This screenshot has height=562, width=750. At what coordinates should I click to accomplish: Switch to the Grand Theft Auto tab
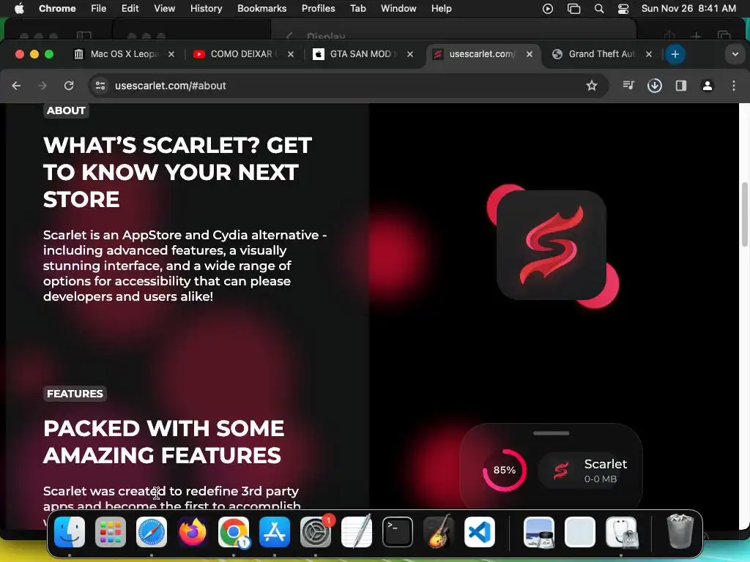point(602,54)
